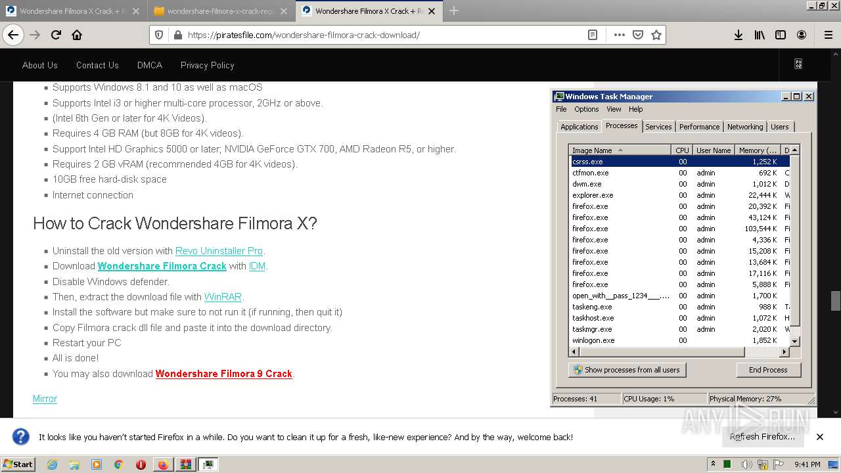Open the Firefox home page
Image resolution: width=841 pixels, height=473 pixels.
(77, 35)
